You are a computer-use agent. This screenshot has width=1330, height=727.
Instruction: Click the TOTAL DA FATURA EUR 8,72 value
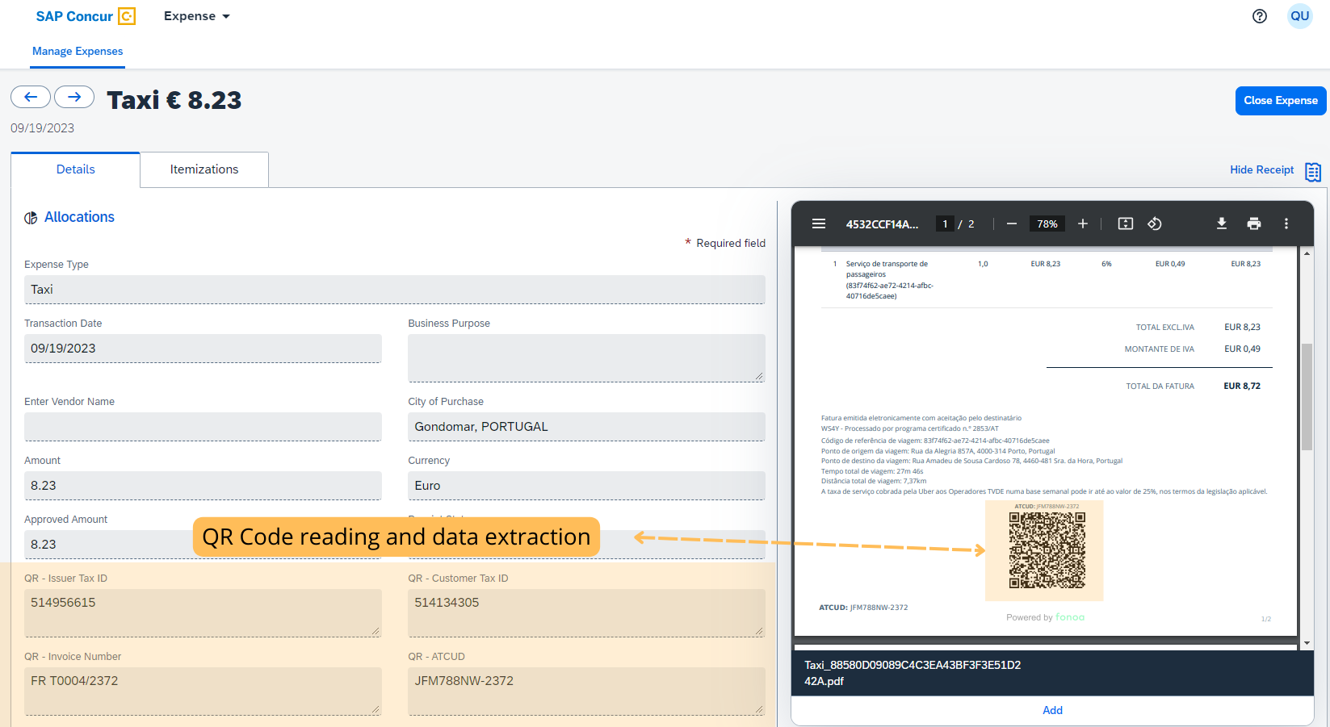point(1242,386)
